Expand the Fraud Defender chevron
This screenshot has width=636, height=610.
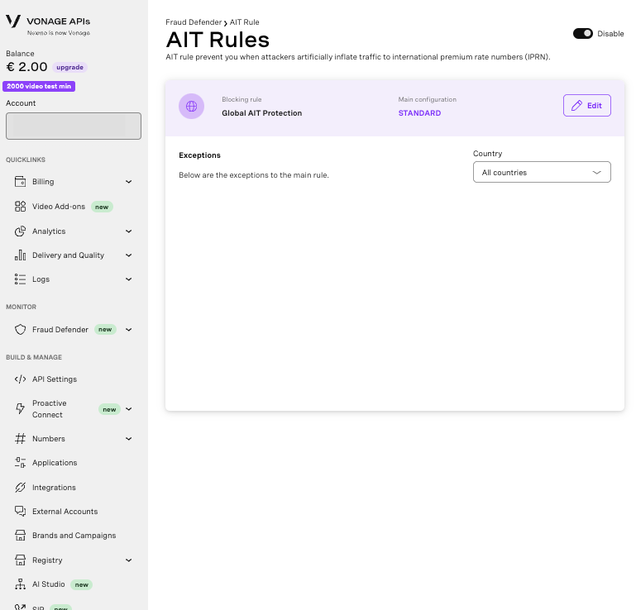pyautogui.click(x=128, y=330)
